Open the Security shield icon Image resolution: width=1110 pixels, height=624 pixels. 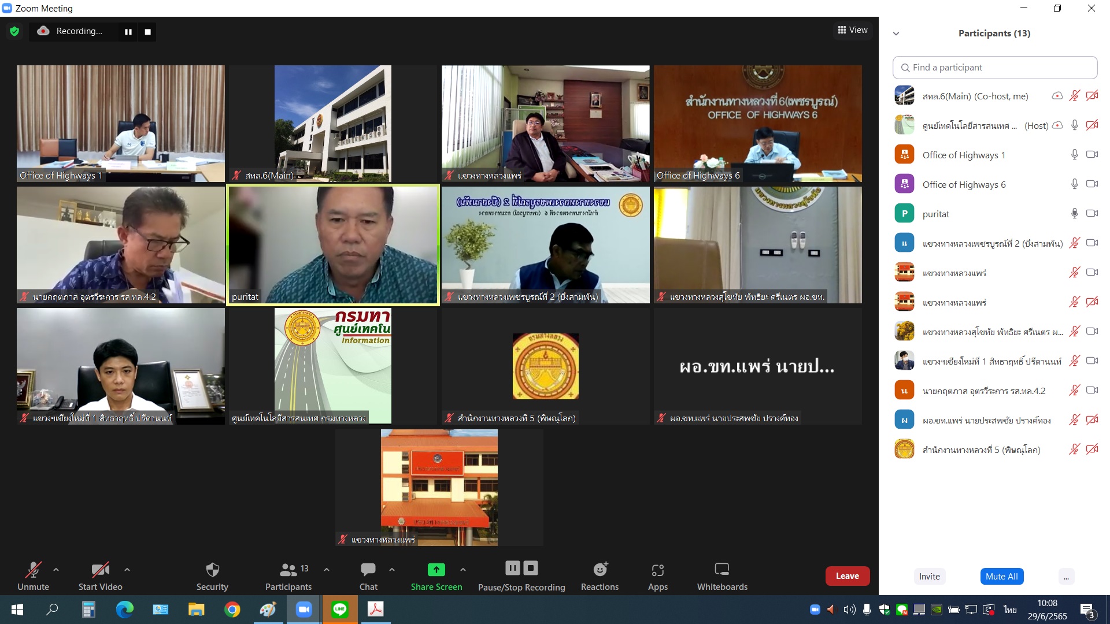click(212, 570)
